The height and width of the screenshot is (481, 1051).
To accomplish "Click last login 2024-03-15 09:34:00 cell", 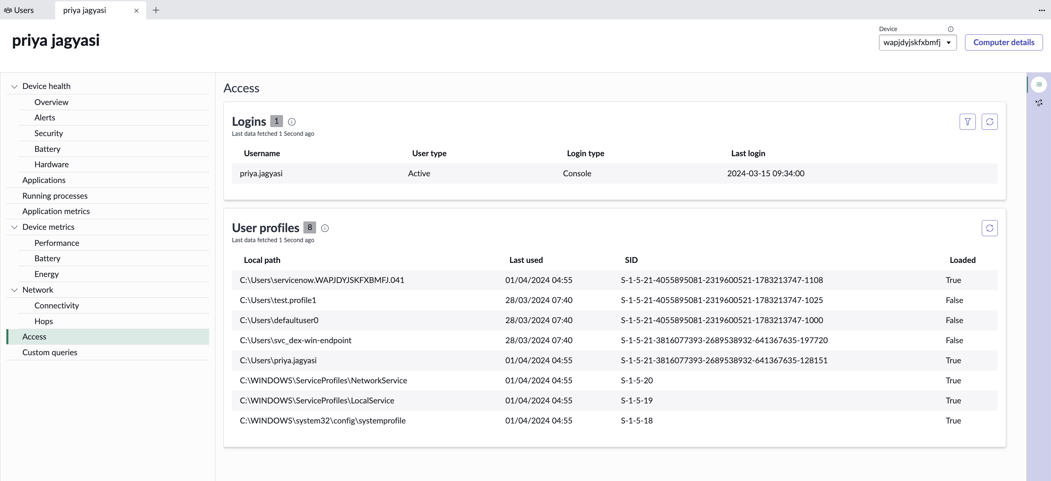I will tap(765, 173).
